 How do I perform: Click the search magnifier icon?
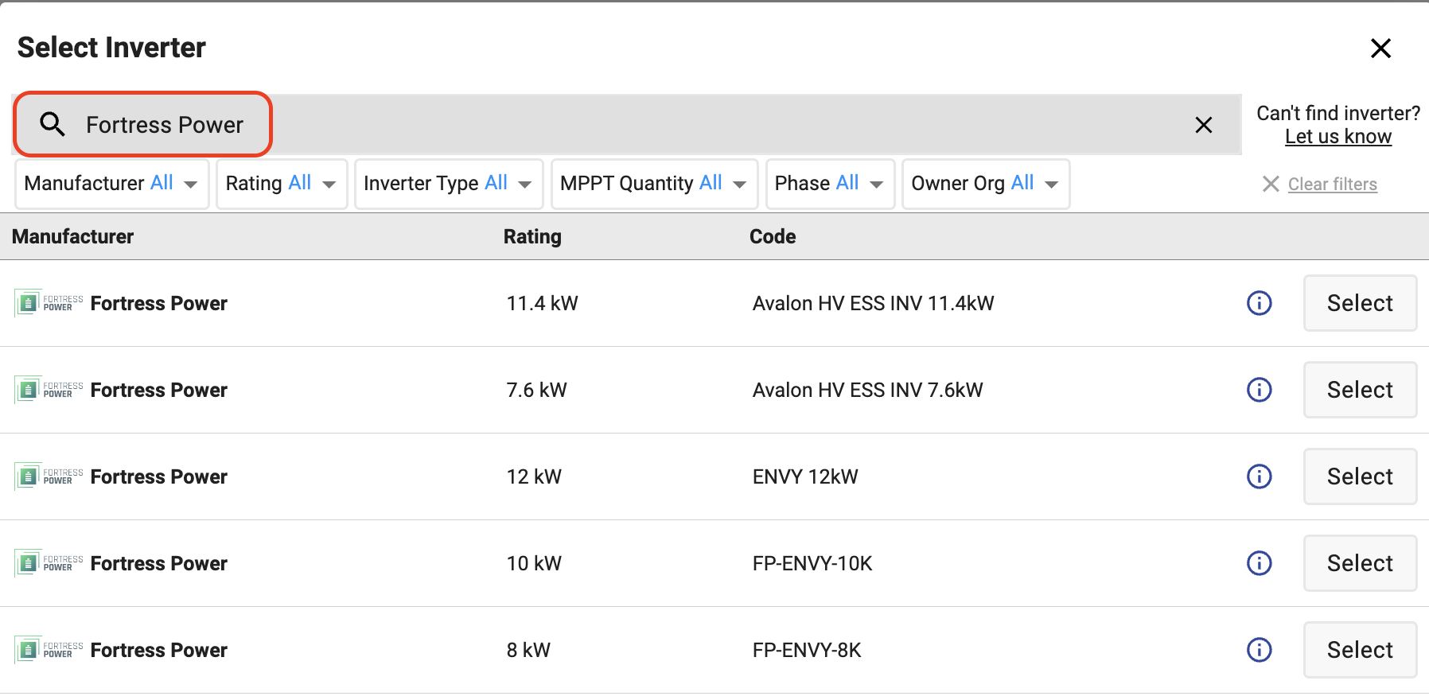tap(53, 124)
